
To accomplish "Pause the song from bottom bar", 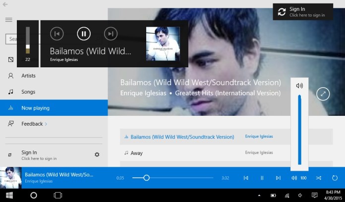I will 262,178.
